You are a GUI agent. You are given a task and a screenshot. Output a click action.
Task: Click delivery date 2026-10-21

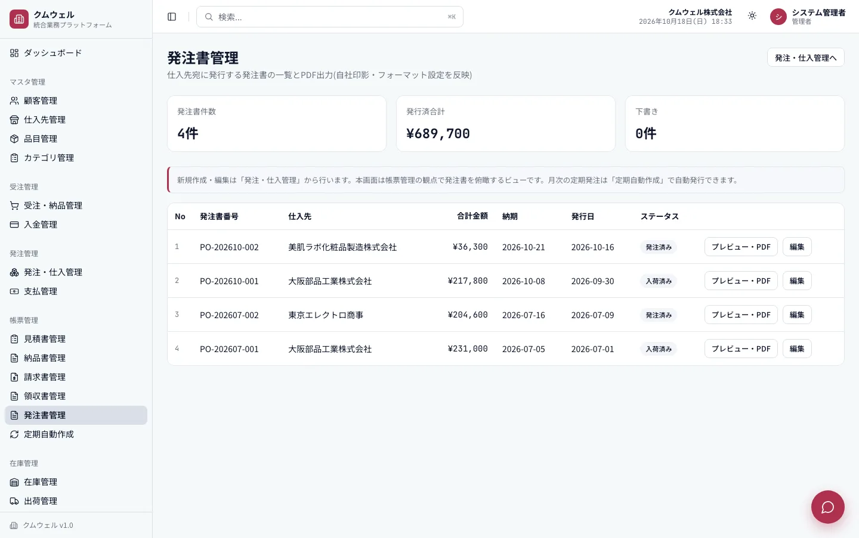tap(524, 247)
